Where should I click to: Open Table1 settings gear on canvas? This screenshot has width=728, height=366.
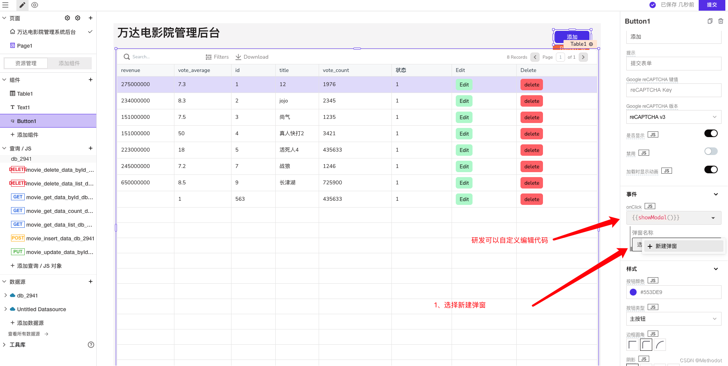(x=591, y=44)
